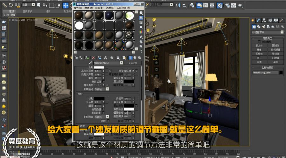Select Cameras category icon
This screenshot has height=158, width=286.
coord(268,27)
